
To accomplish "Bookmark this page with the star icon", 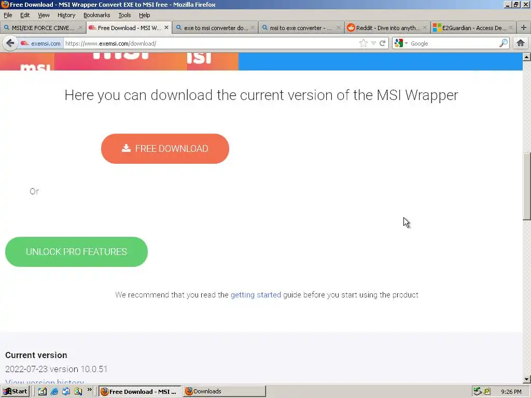I will click(364, 44).
